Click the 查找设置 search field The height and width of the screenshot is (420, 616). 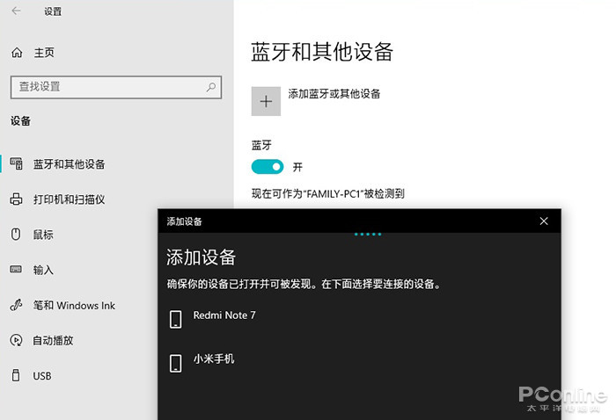tap(116, 87)
